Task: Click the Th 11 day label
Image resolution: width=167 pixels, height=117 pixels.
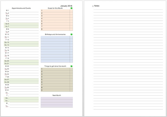Action: 7,37
